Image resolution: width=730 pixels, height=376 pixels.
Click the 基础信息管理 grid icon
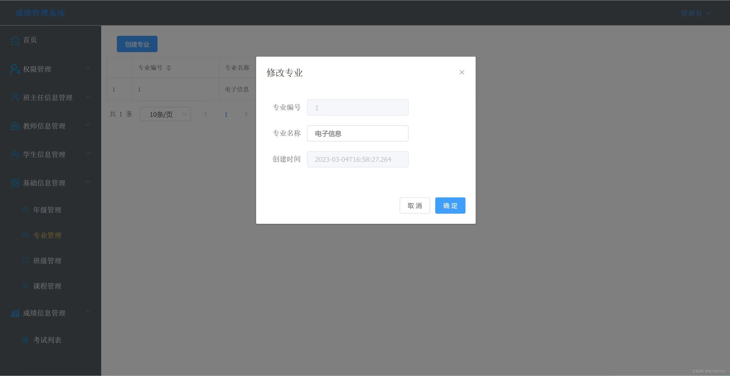click(15, 183)
